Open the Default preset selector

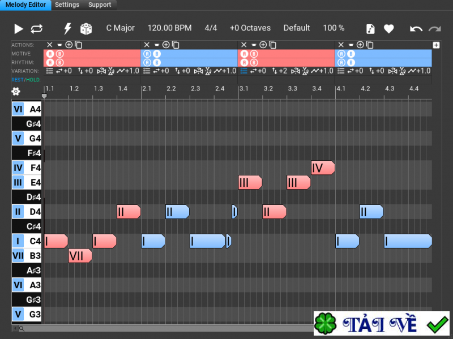pyautogui.click(x=297, y=28)
